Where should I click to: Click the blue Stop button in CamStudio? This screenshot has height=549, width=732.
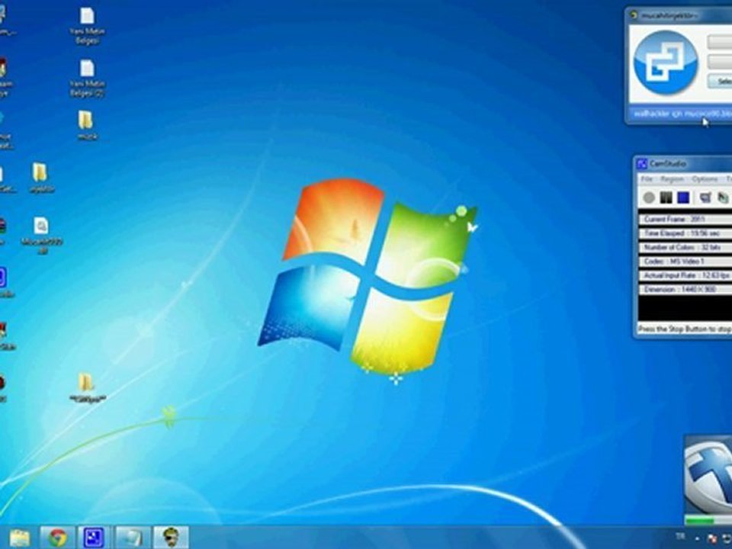pyautogui.click(x=683, y=198)
